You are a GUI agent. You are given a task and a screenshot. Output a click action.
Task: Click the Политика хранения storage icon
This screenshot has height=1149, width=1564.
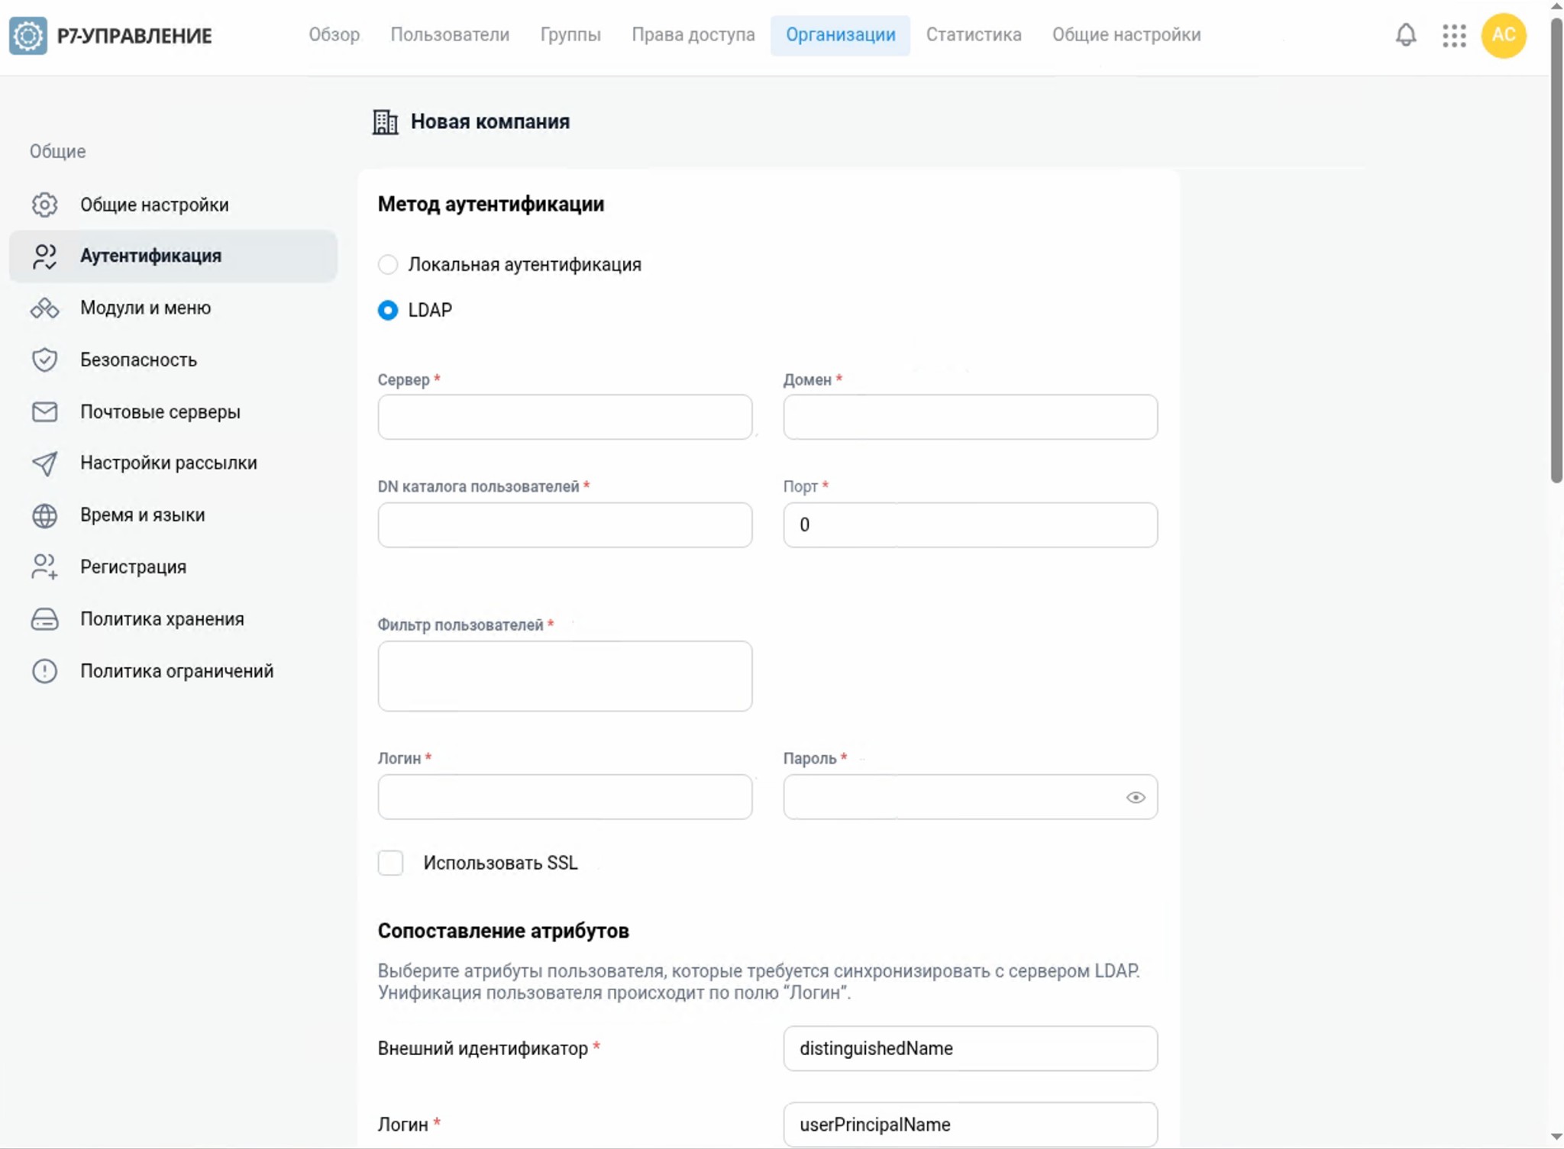click(44, 619)
